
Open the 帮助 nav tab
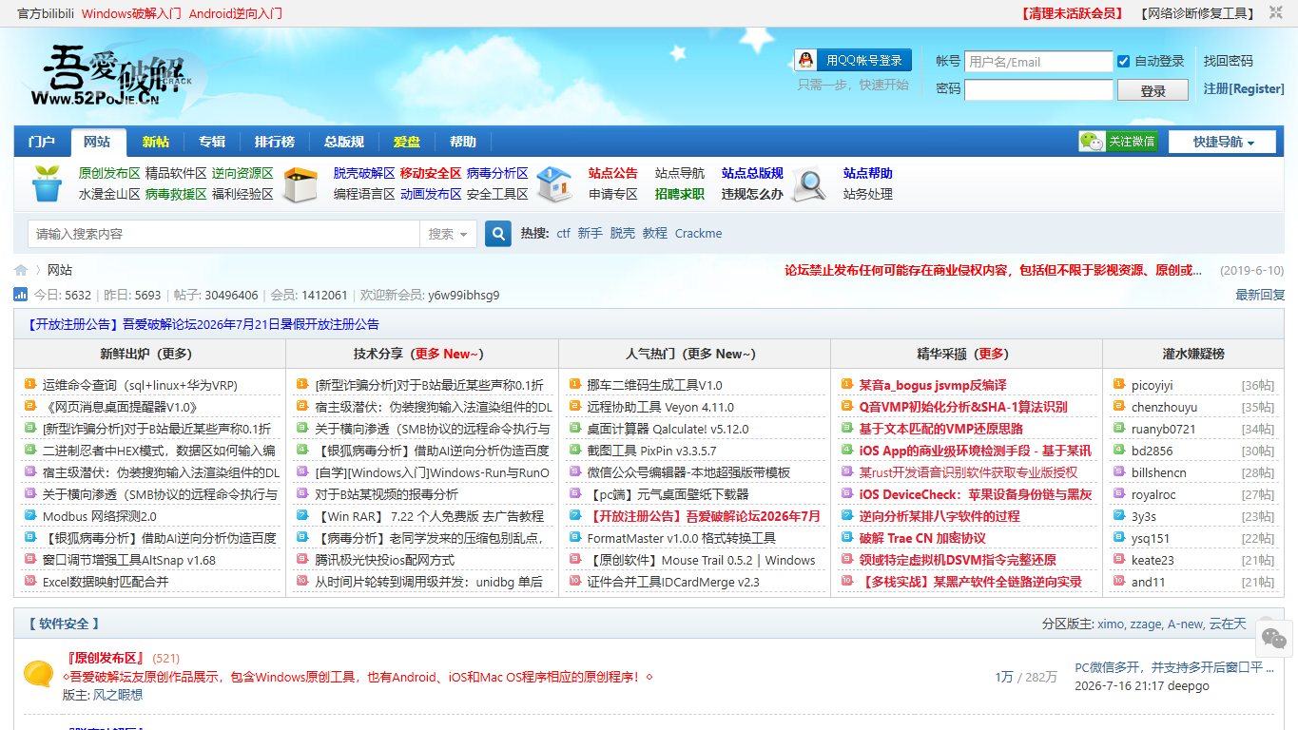tap(463, 142)
